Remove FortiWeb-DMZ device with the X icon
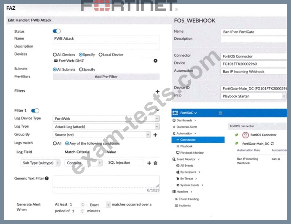The height and width of the screenshot is (224, 291). pyautogui.click(x=155, y=61)
